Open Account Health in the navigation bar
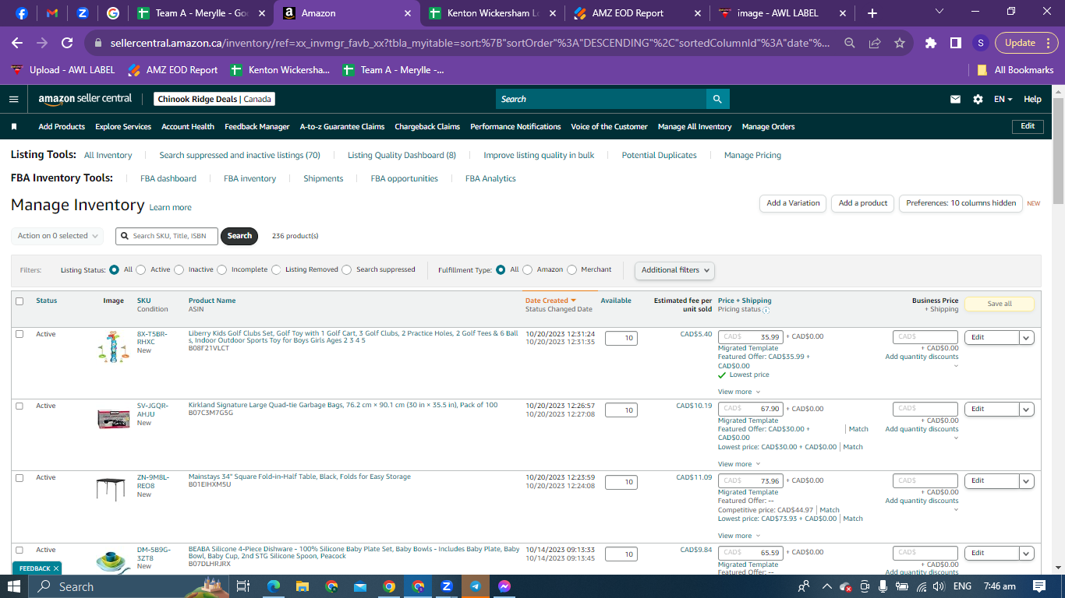The image size is (1065, 598). tap(188, 127)
